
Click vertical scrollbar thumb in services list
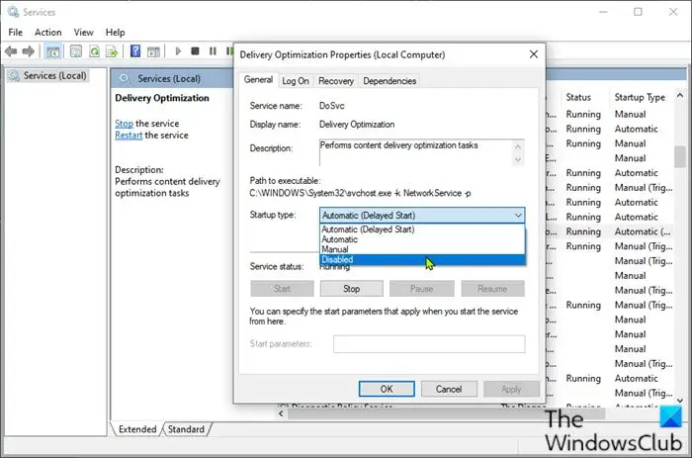click(x=680, y=156)
